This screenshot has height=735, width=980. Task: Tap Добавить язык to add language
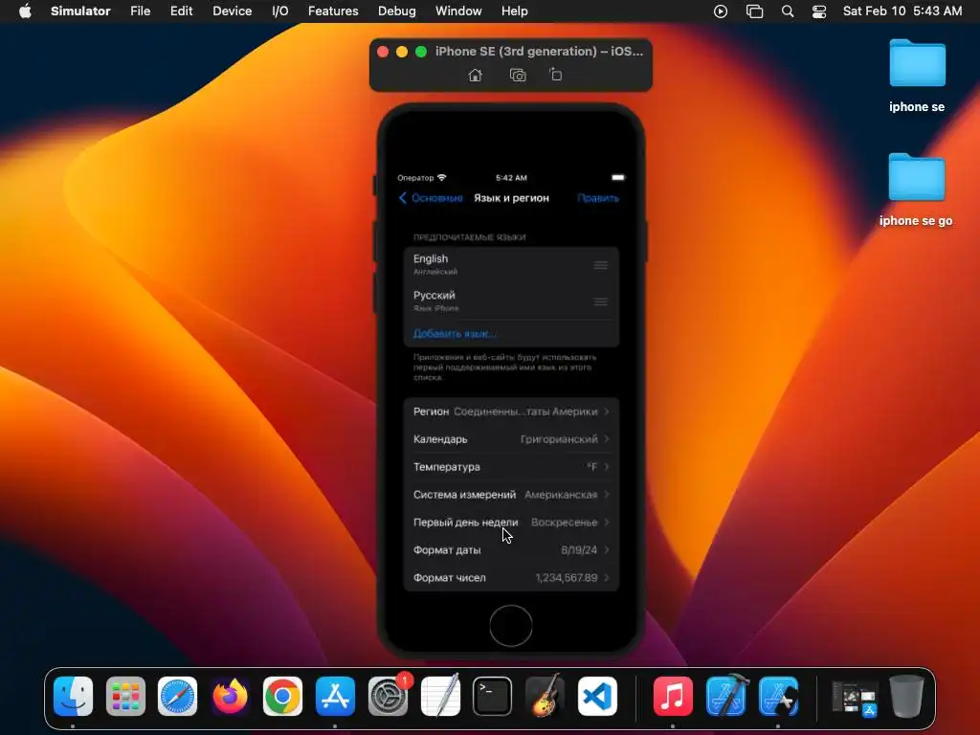point(455,334)
